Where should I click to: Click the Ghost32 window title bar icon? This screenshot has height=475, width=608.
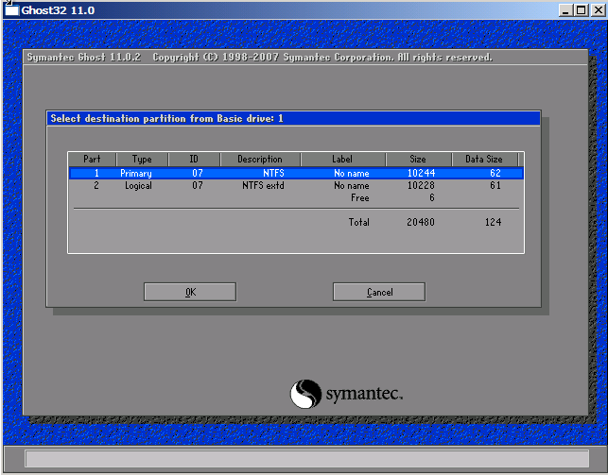(11, 9)
